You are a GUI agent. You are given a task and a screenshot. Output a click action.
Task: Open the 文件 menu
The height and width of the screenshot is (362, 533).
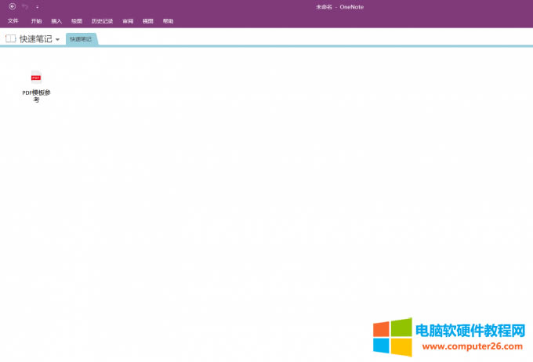(13, 21)
